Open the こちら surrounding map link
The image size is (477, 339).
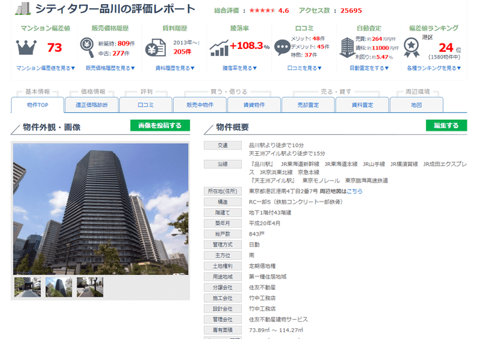coord(354,192)
